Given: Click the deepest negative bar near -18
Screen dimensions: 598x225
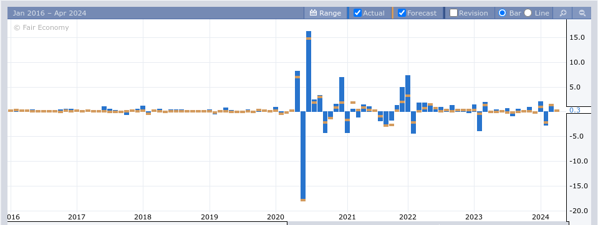Looking at the screenshot, I should (x=303, y=156).
